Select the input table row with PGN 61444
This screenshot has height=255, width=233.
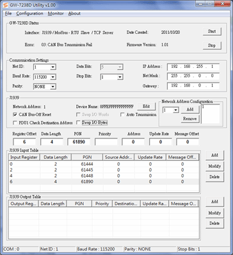[104, 164]
